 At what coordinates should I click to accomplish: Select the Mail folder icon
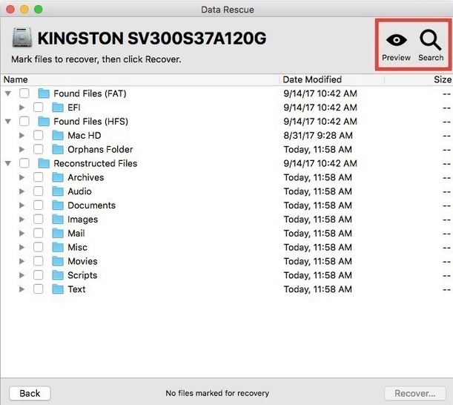[x=58, y=234]
